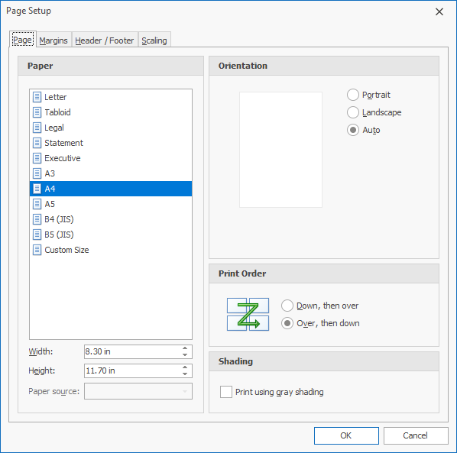
Task: Click the A4 paper page icon
Action: (37, 189)
